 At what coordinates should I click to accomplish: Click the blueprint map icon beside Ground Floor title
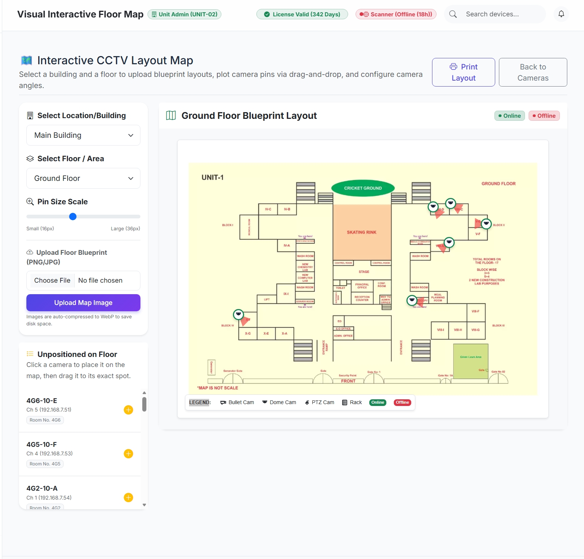[171, 116]
